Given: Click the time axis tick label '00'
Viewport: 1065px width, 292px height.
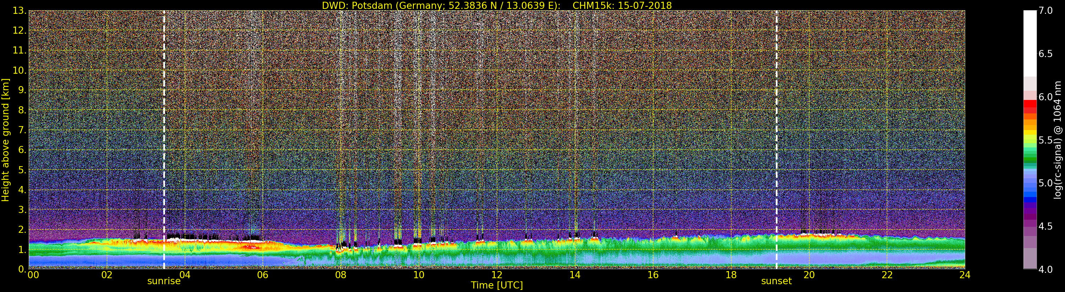Looking at the screenshot, I should click(x=33, y=275).
